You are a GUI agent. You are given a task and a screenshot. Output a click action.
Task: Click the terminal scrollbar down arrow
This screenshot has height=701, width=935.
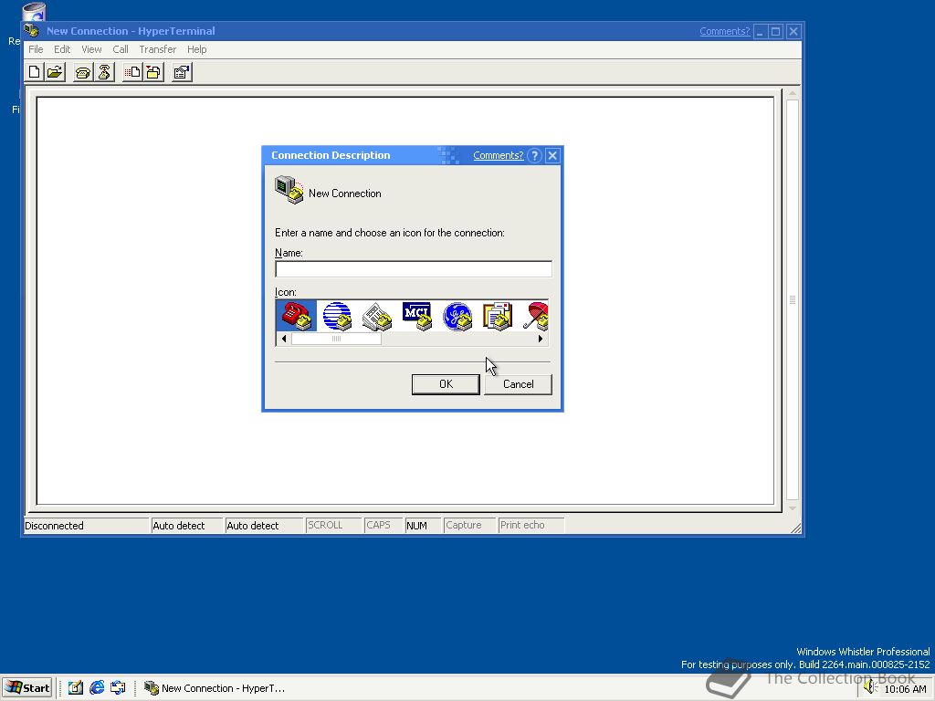(793, 507)
